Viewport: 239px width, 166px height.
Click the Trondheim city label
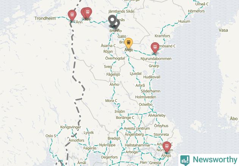[x=45, y=18]
